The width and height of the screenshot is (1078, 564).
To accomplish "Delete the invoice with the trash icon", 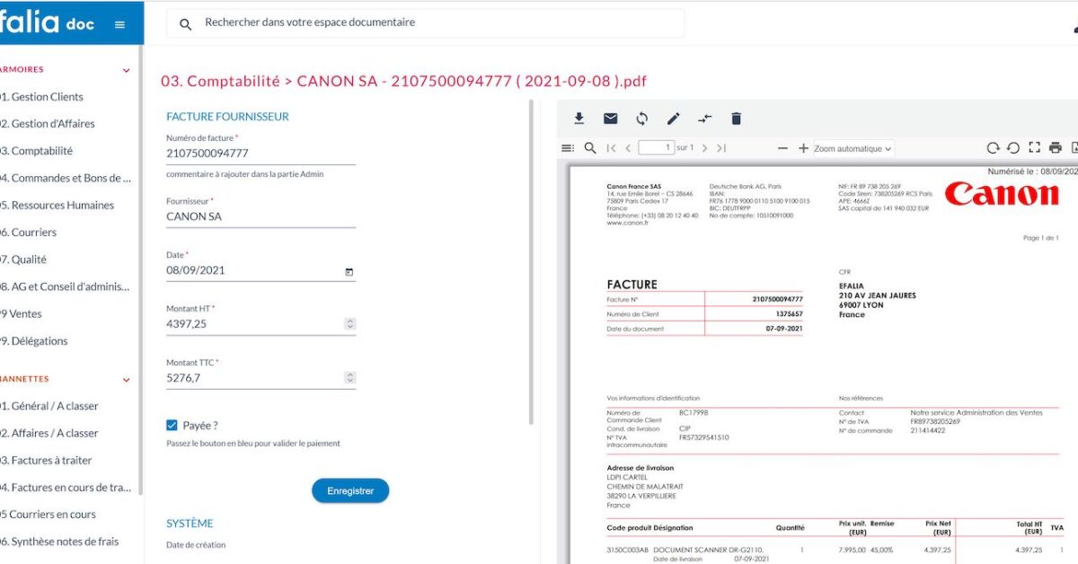I will pos(736,118).
